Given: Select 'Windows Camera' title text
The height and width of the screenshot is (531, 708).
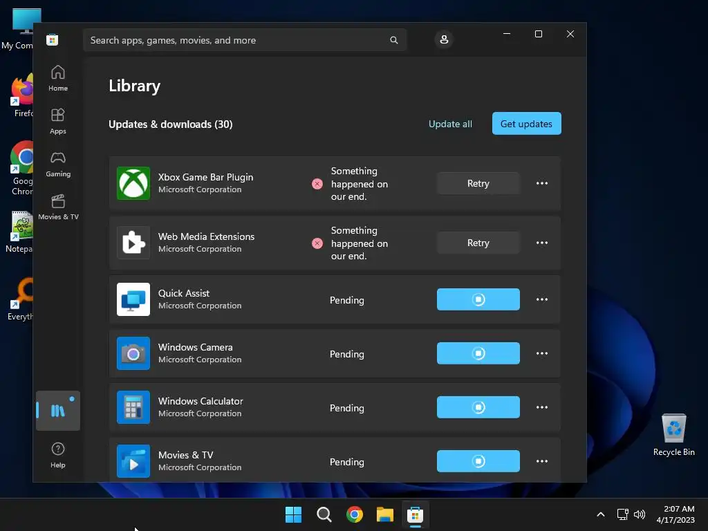Looking at the screenshot, I should (x=196, y=347).
